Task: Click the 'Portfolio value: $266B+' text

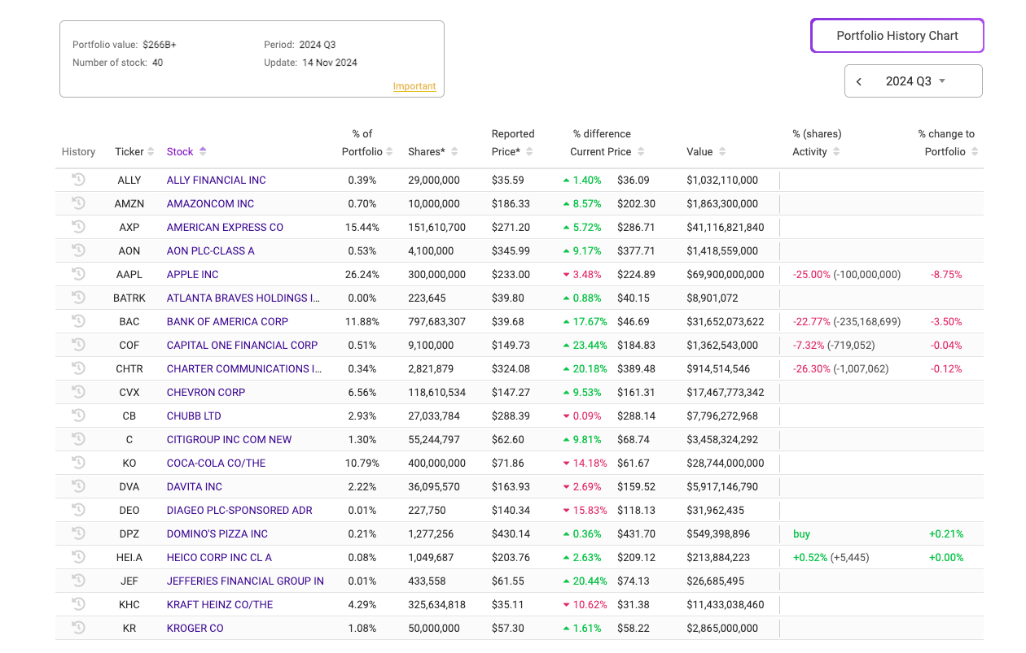Action: point(125,45)
